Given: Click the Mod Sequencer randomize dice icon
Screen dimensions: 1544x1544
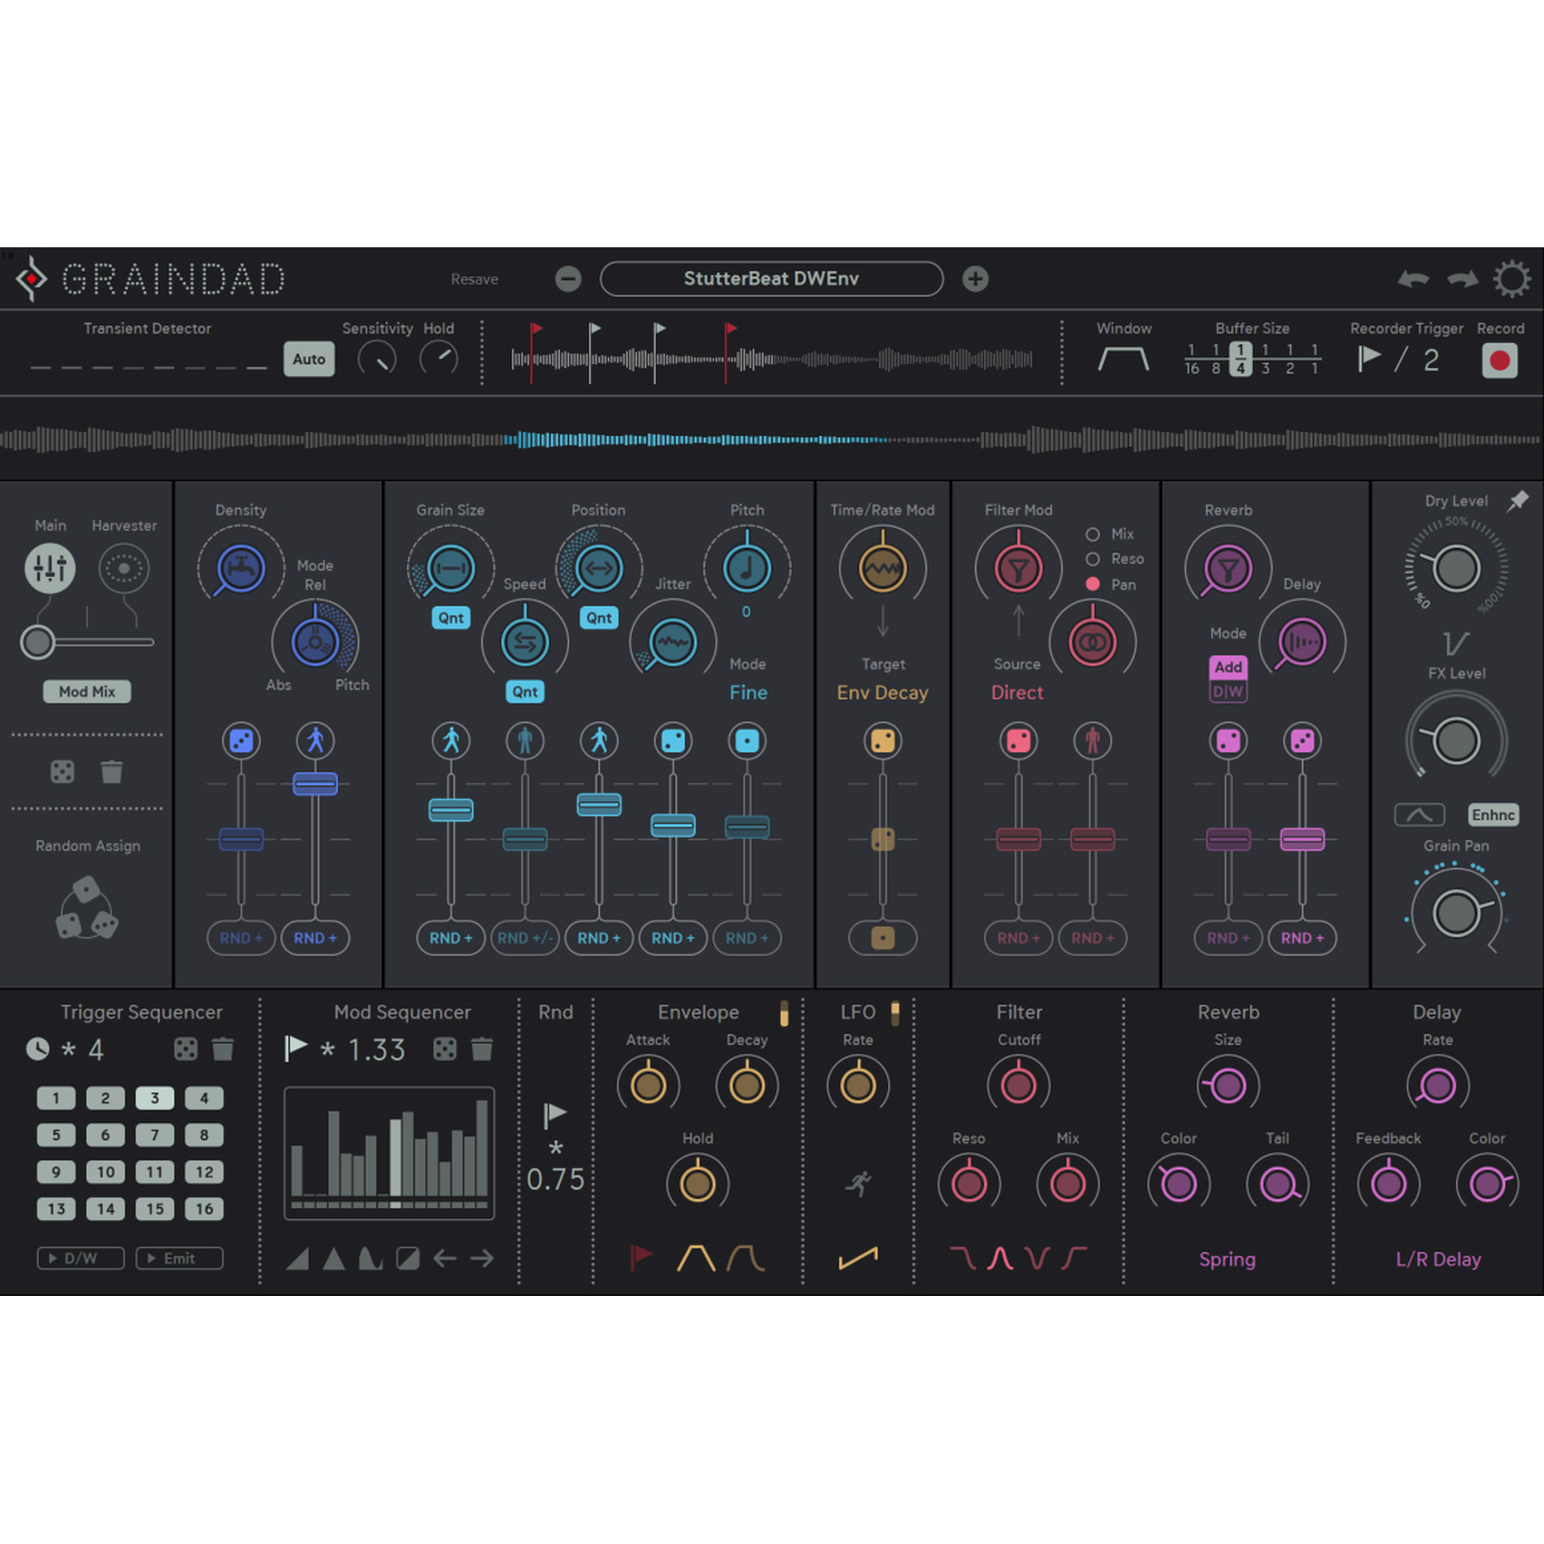Looking at the screenshot, I should click(445, 1049).
